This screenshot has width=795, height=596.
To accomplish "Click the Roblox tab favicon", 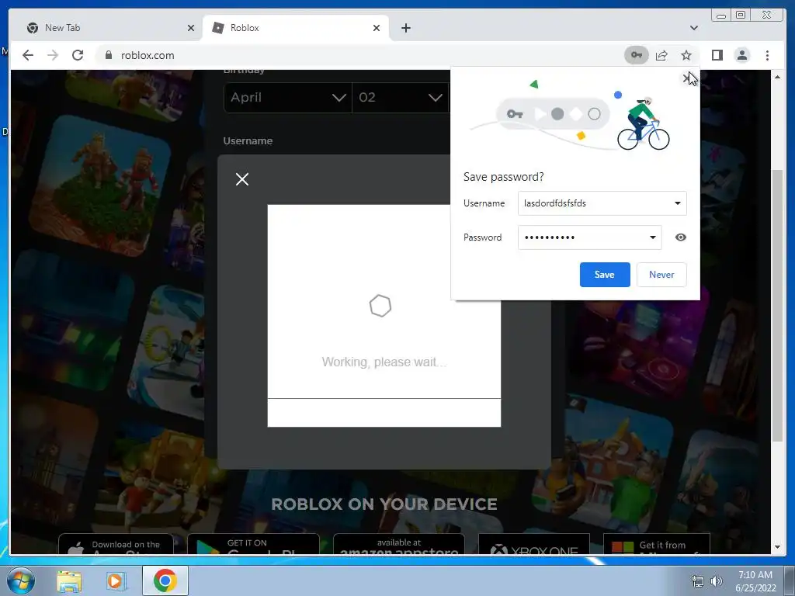I will pos(218,28).
